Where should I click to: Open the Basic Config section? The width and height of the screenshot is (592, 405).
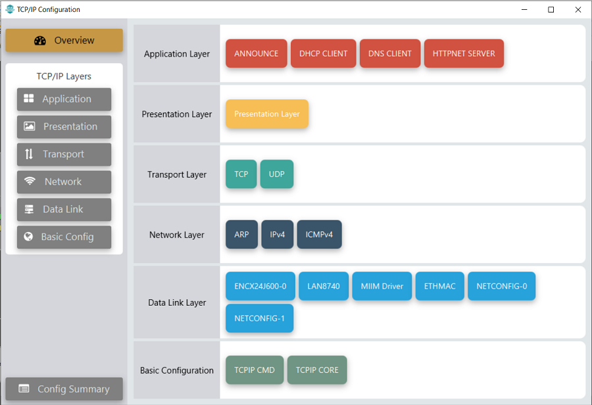pyautogui.click(x=64, y=237)
